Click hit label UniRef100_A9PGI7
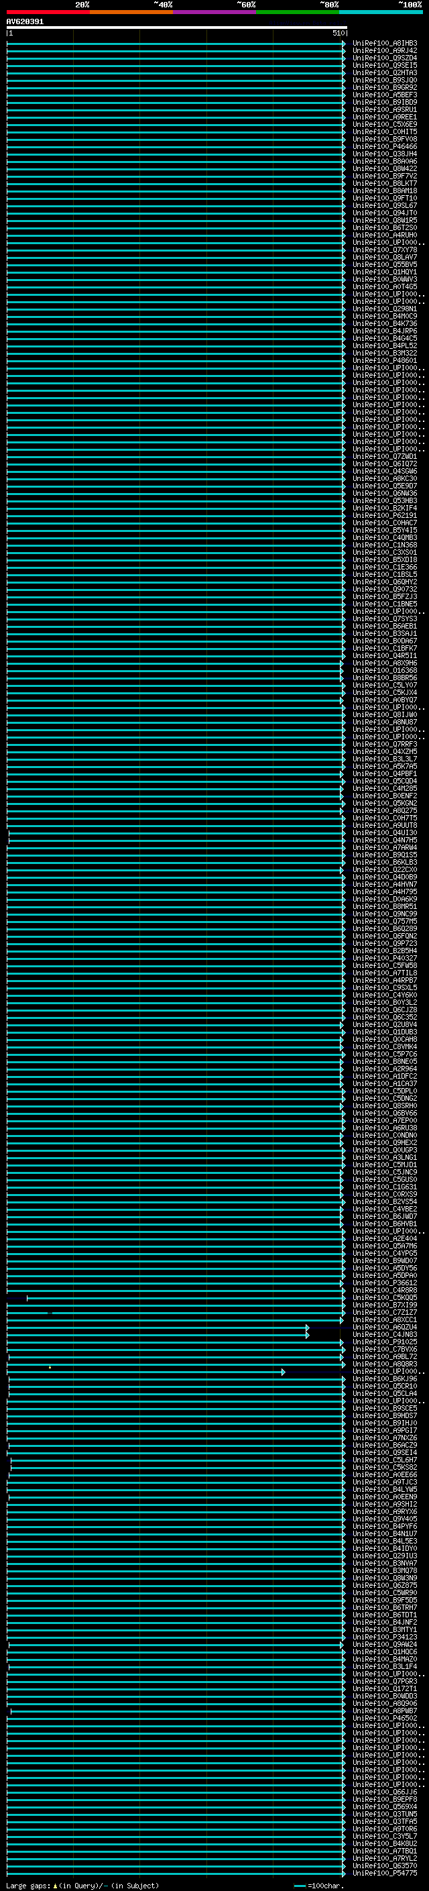The width and height of the screenshot is (429, 1891). coord(385,1431)
